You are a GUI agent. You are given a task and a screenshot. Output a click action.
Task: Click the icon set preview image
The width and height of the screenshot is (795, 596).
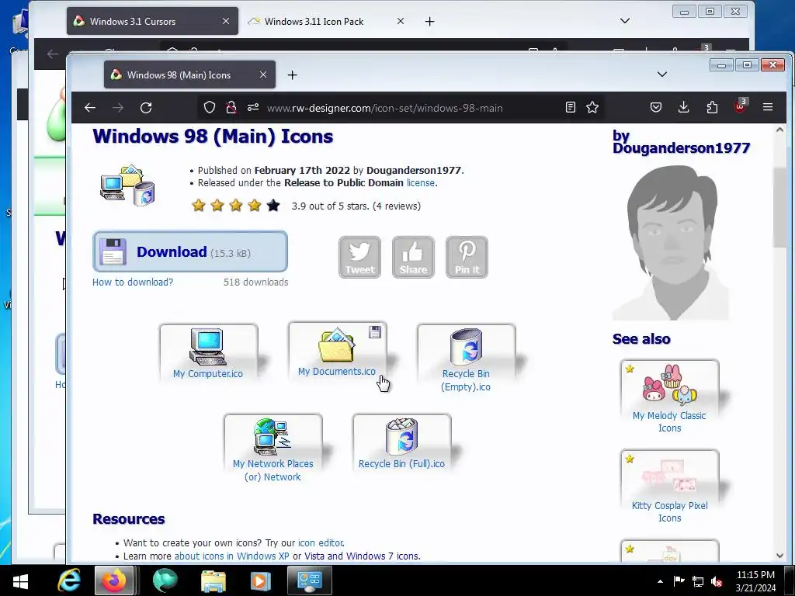tap(127, 185)
